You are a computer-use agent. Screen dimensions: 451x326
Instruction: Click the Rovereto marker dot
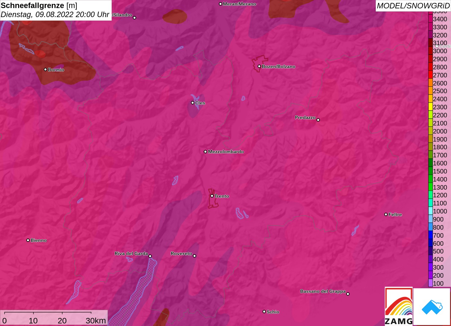tap(195, 256)
